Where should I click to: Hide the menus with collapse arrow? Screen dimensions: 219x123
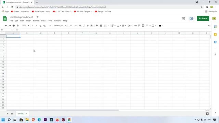click(x=209, y=26)
